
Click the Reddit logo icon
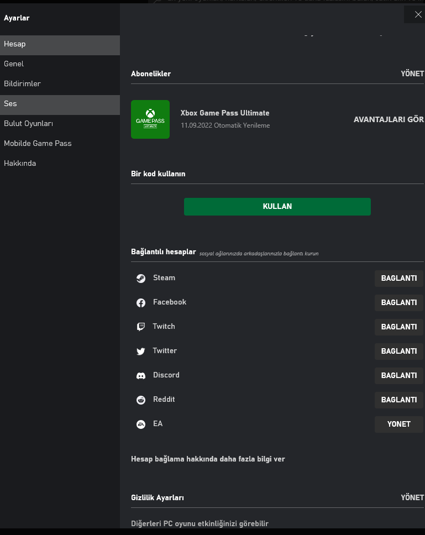pos(141,400)
